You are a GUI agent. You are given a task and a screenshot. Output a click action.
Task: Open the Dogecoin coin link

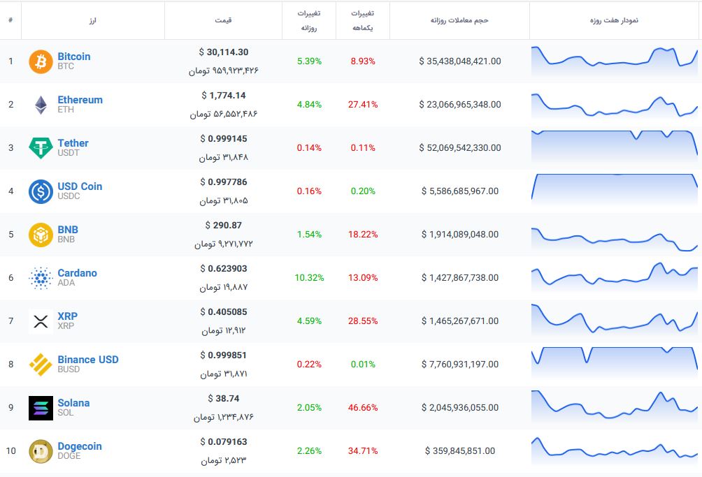click(x=79, y=446)
